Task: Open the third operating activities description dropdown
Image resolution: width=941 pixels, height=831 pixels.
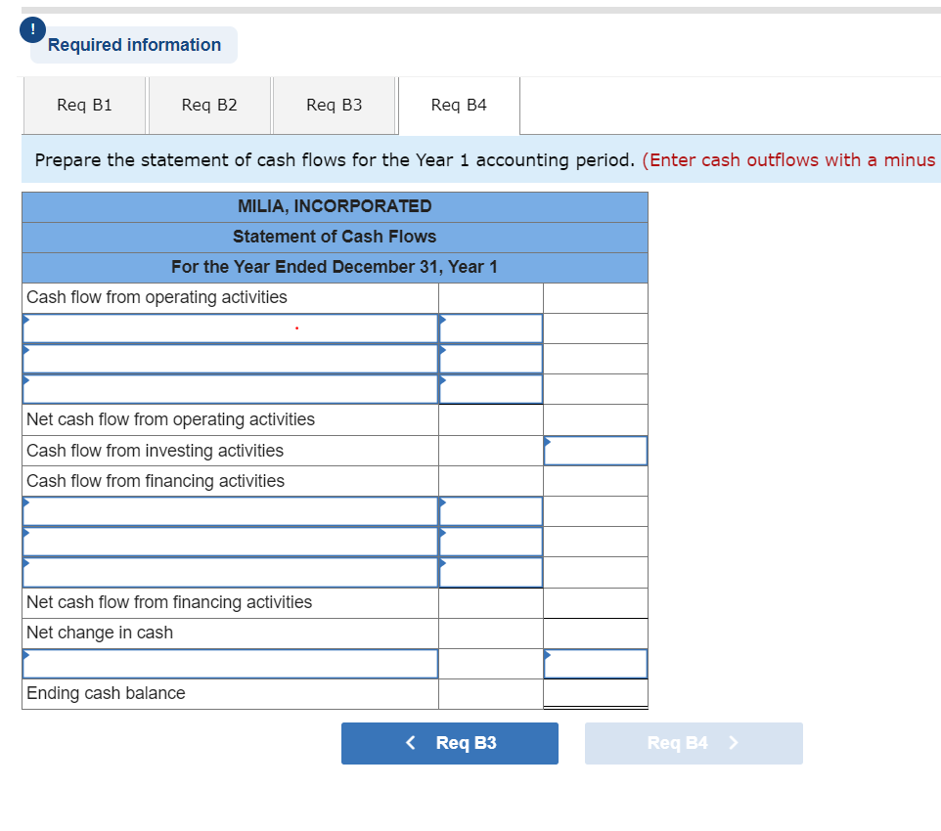Action: tap(230, 388)
